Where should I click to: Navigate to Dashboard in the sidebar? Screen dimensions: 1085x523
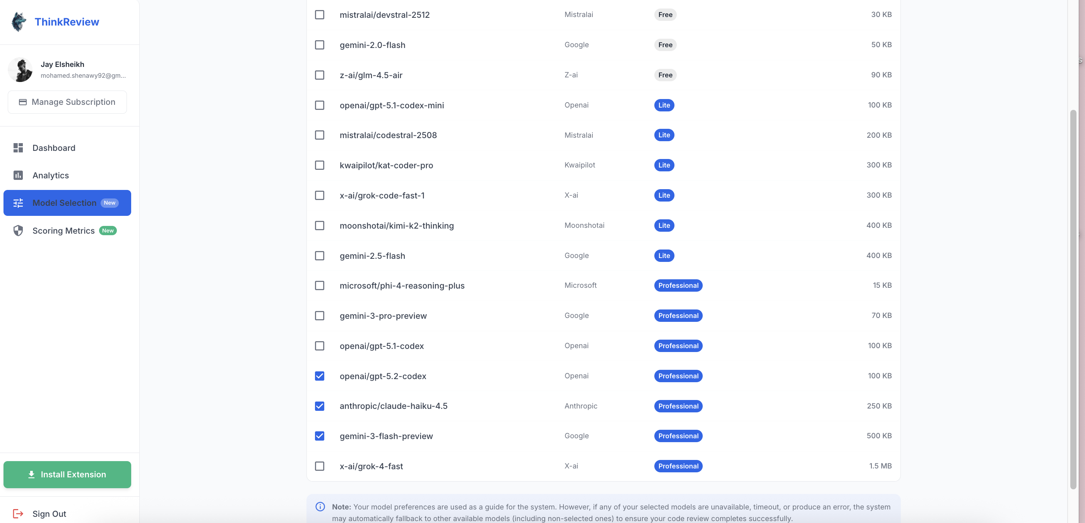[53, 148]
